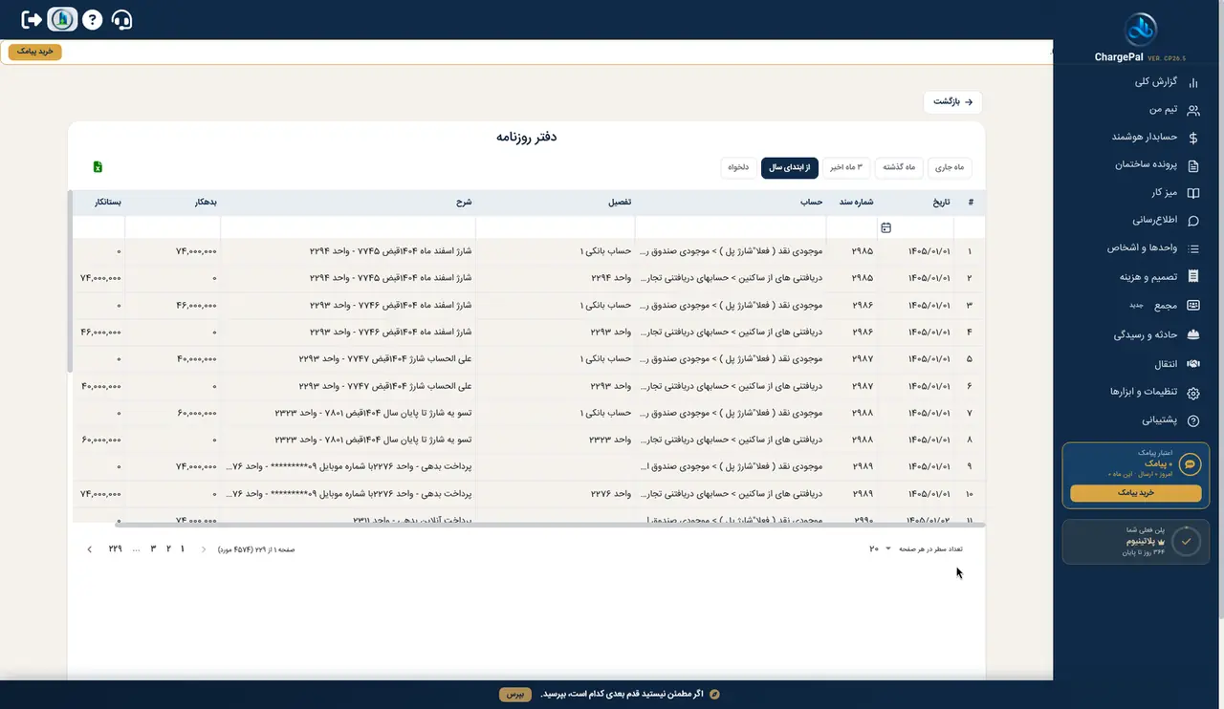Click the next-page arrow beside page ۲۲۹

point(90,549)
